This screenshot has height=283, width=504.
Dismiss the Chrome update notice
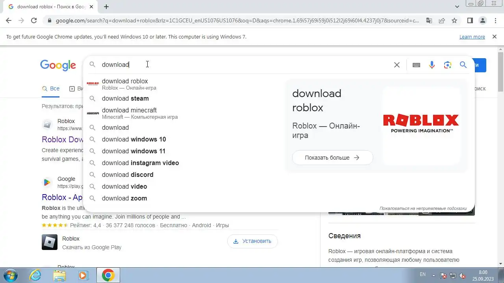[x=495, y=37]
